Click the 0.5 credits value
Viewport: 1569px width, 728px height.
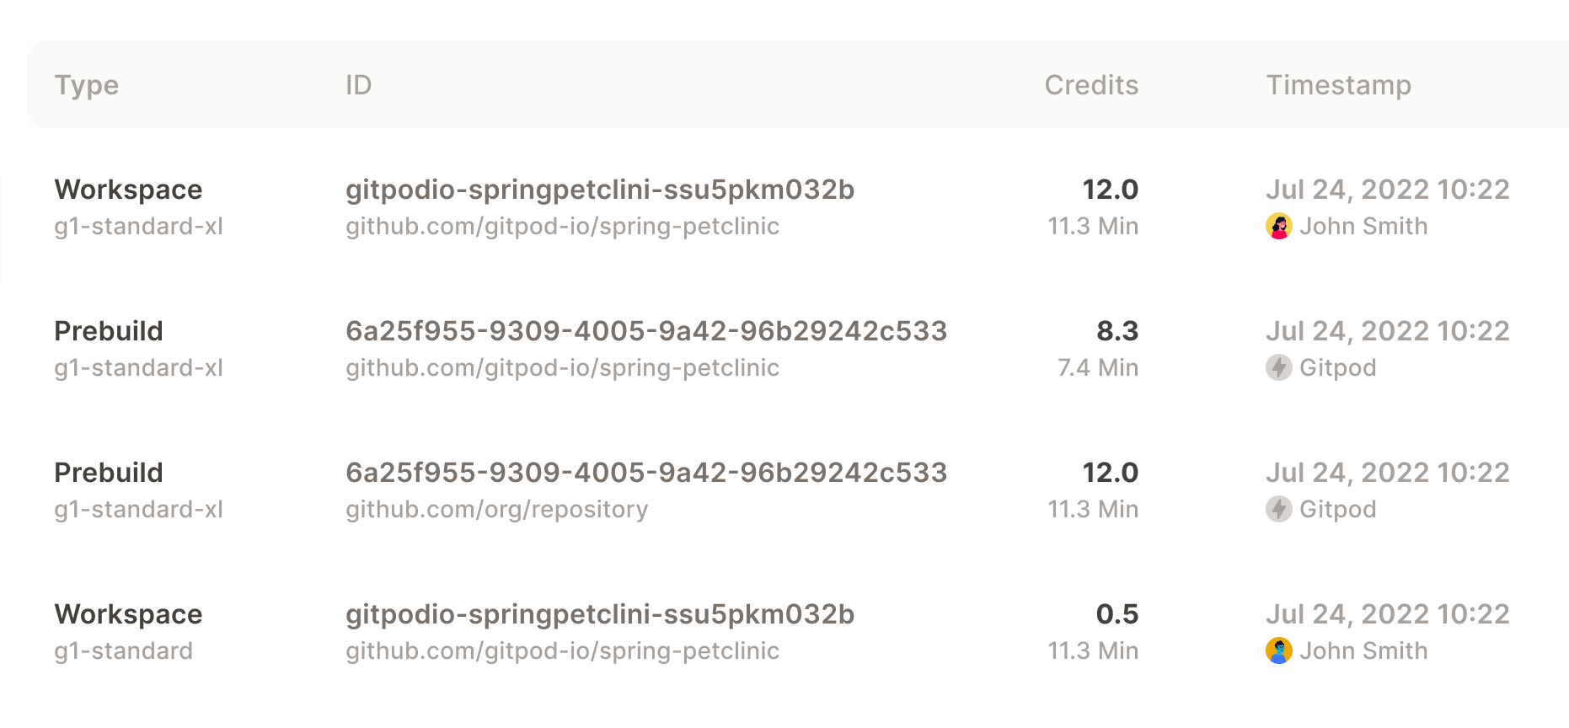tap(1117, 614)
